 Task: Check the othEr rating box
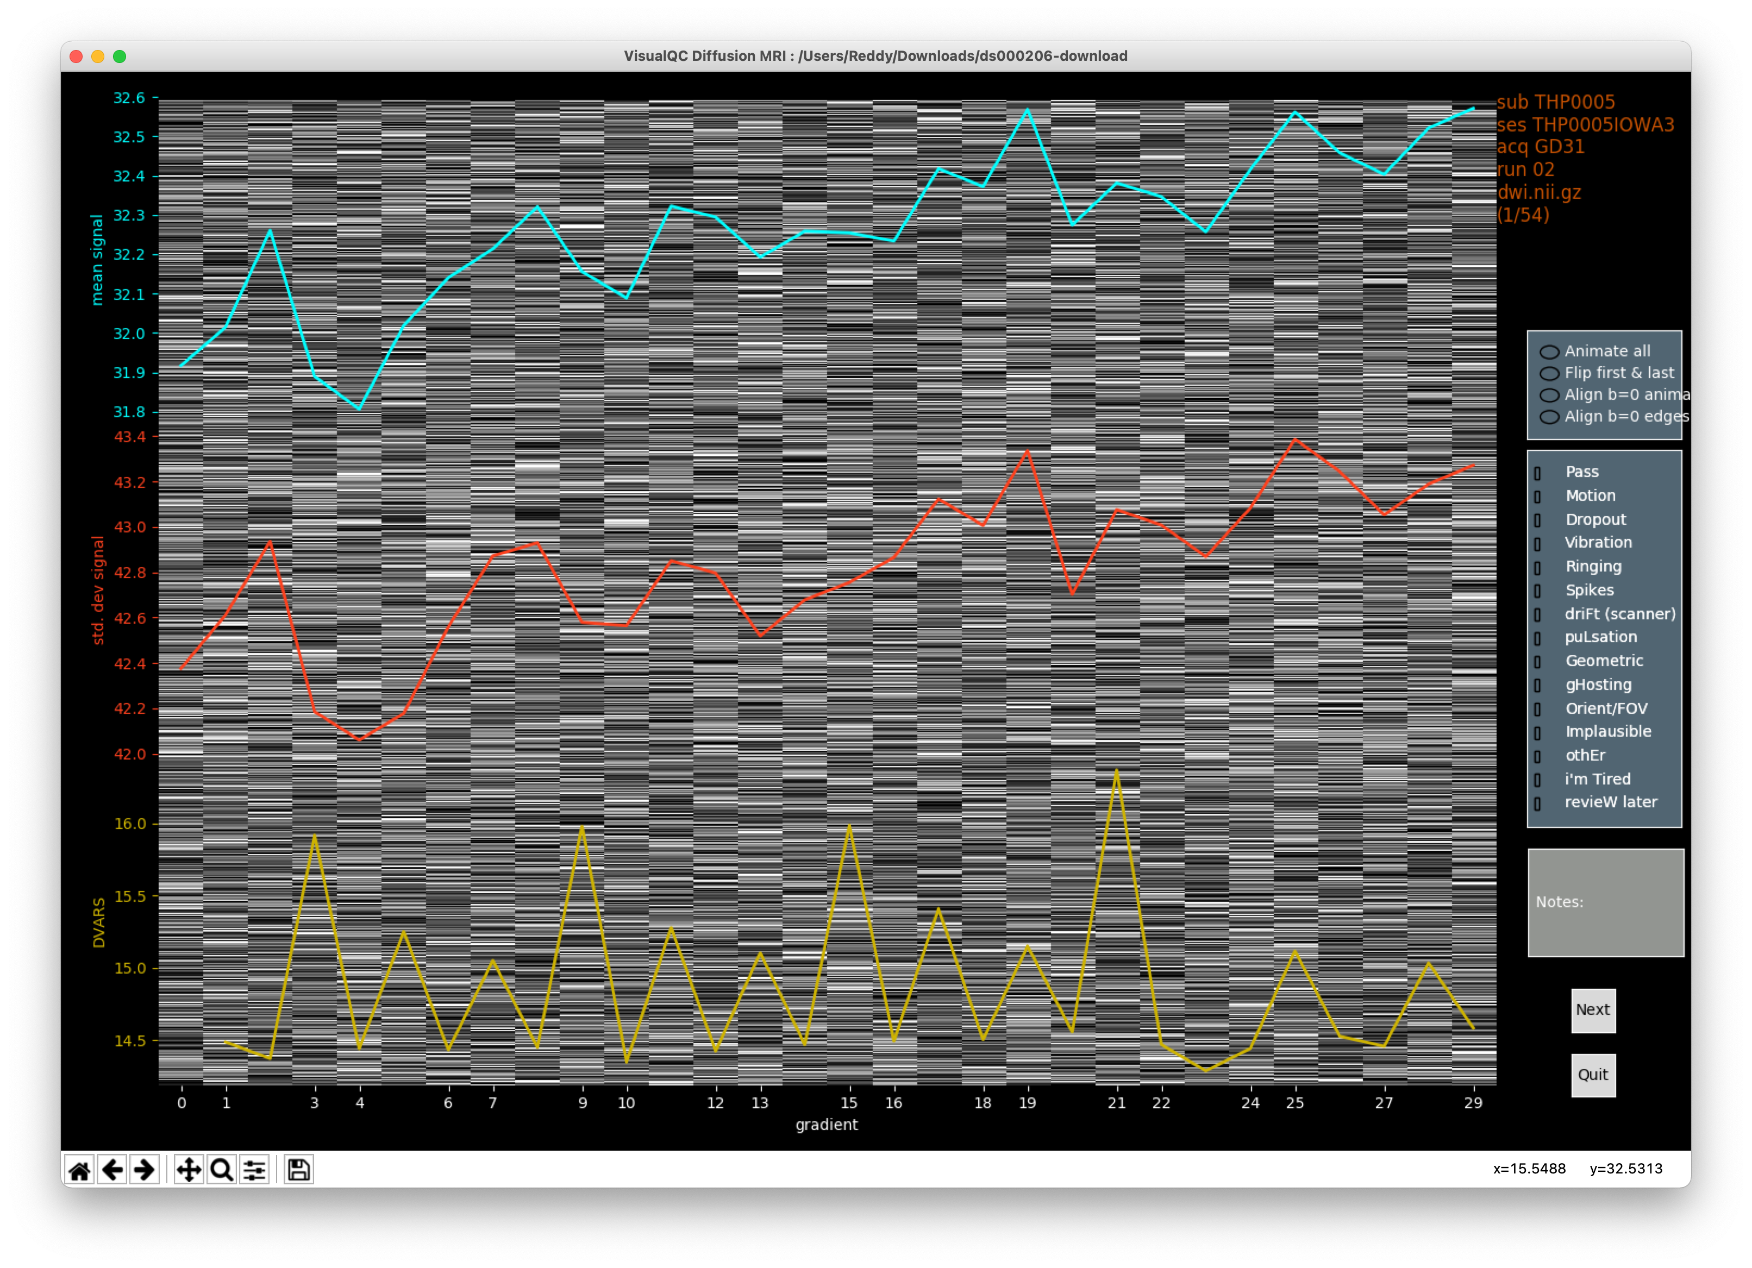coord(1537,756)
